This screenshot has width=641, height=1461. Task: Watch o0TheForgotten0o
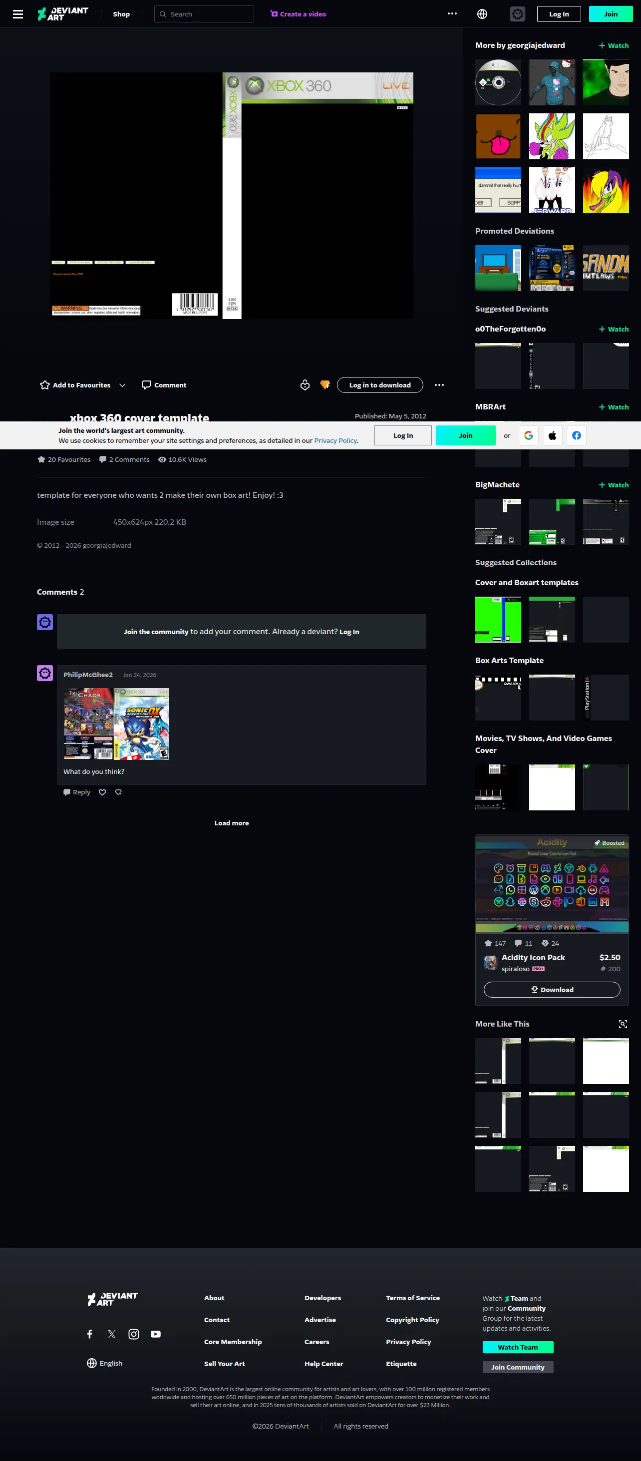[614, 329]
